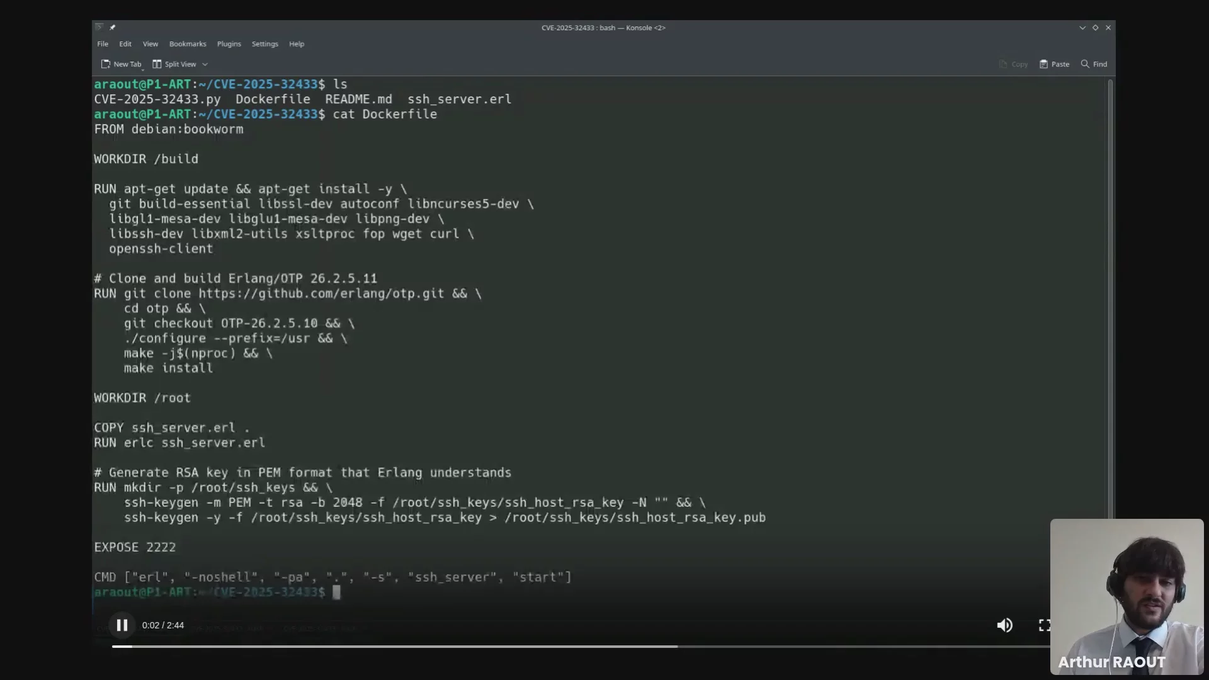Close the Konsole window
1209x680 pixels.
click(x=1108, y=28)
